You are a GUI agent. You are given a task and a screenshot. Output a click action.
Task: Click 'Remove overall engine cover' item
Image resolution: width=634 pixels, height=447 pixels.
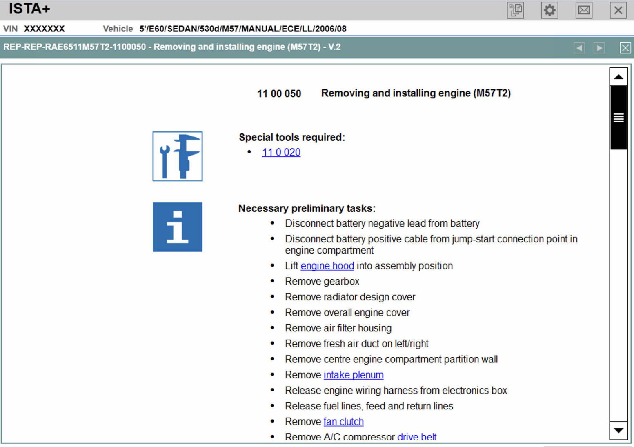[x=347, y=312]
